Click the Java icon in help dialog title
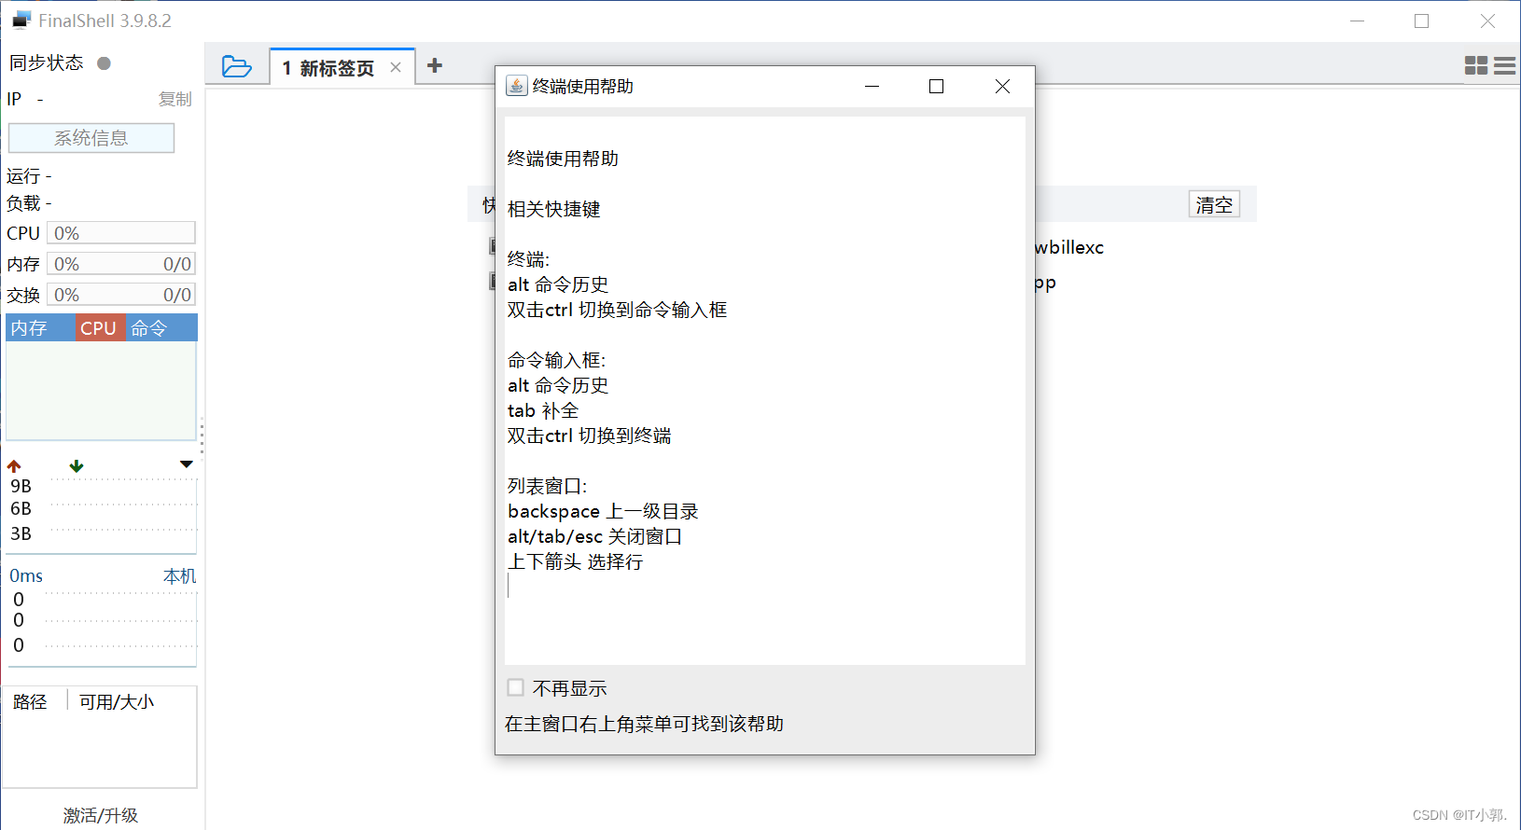 (x=516, y=86)
